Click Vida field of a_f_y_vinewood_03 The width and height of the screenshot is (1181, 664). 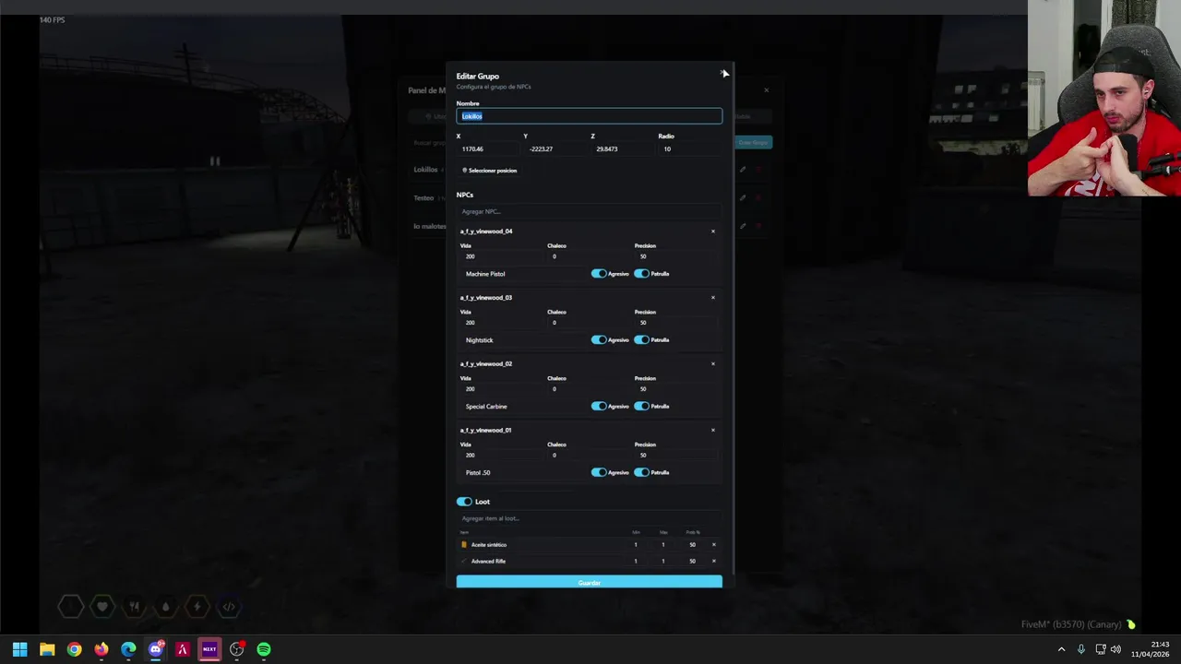click(x=501, y=323)
